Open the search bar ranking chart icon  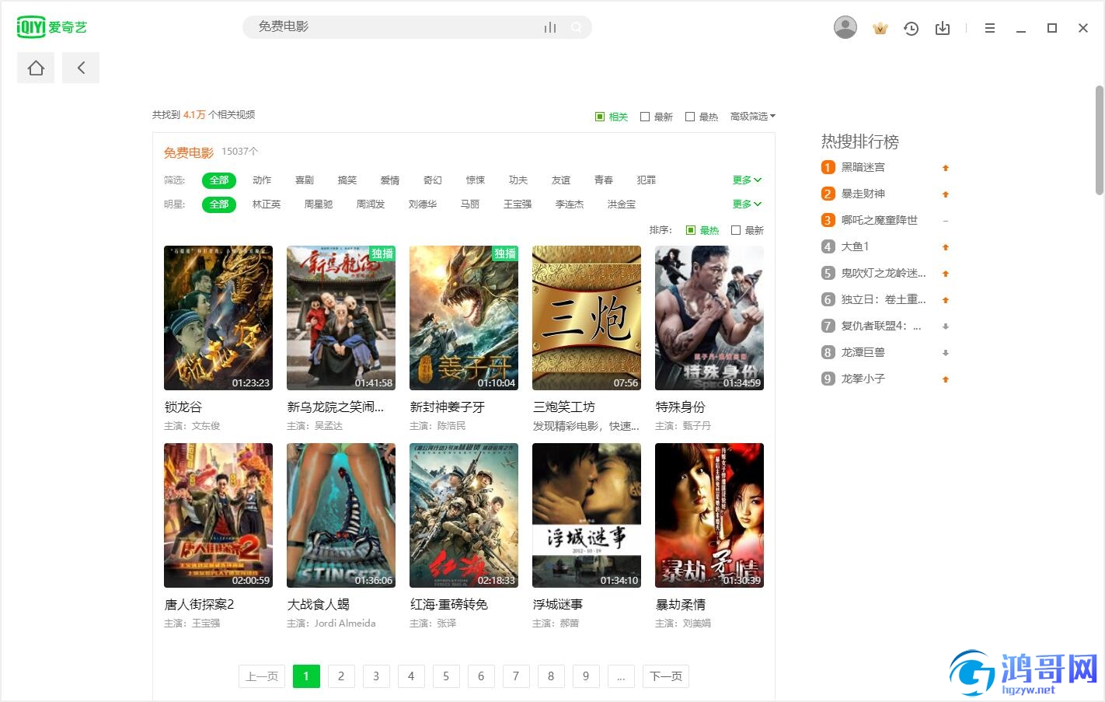(550, 27)
